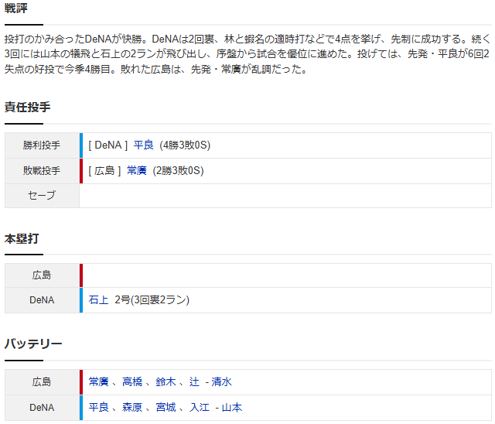Image resolution: width=495 pixels, height=424 pixels.
Task: Open 辻 link in battery row
Action: 194,382
